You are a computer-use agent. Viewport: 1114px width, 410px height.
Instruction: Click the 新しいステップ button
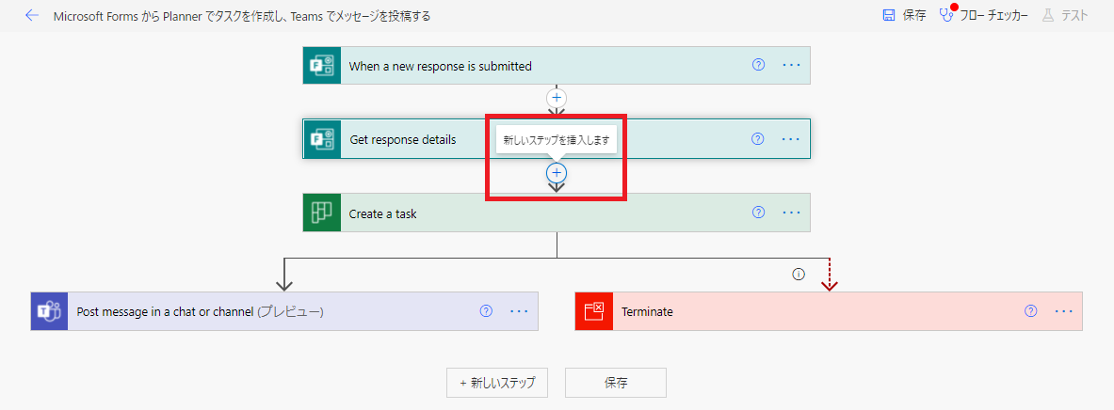(496, 383)
